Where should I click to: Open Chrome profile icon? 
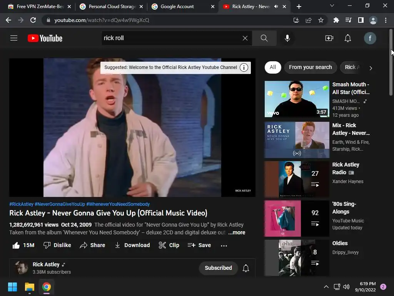pos(373,20)
